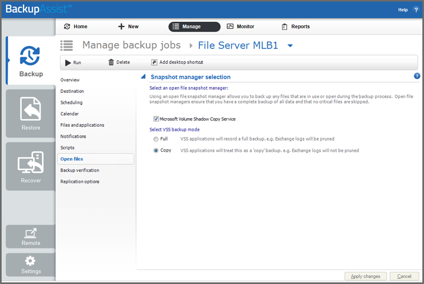
Task: Click the question mark icon beside Help
Action: coord(416,10)
